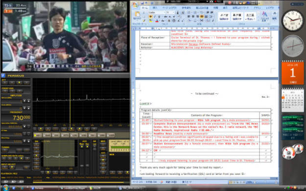Open the font name dropdown in Word
The height and width of the screenshot is (191, 306).
[157, 13]
